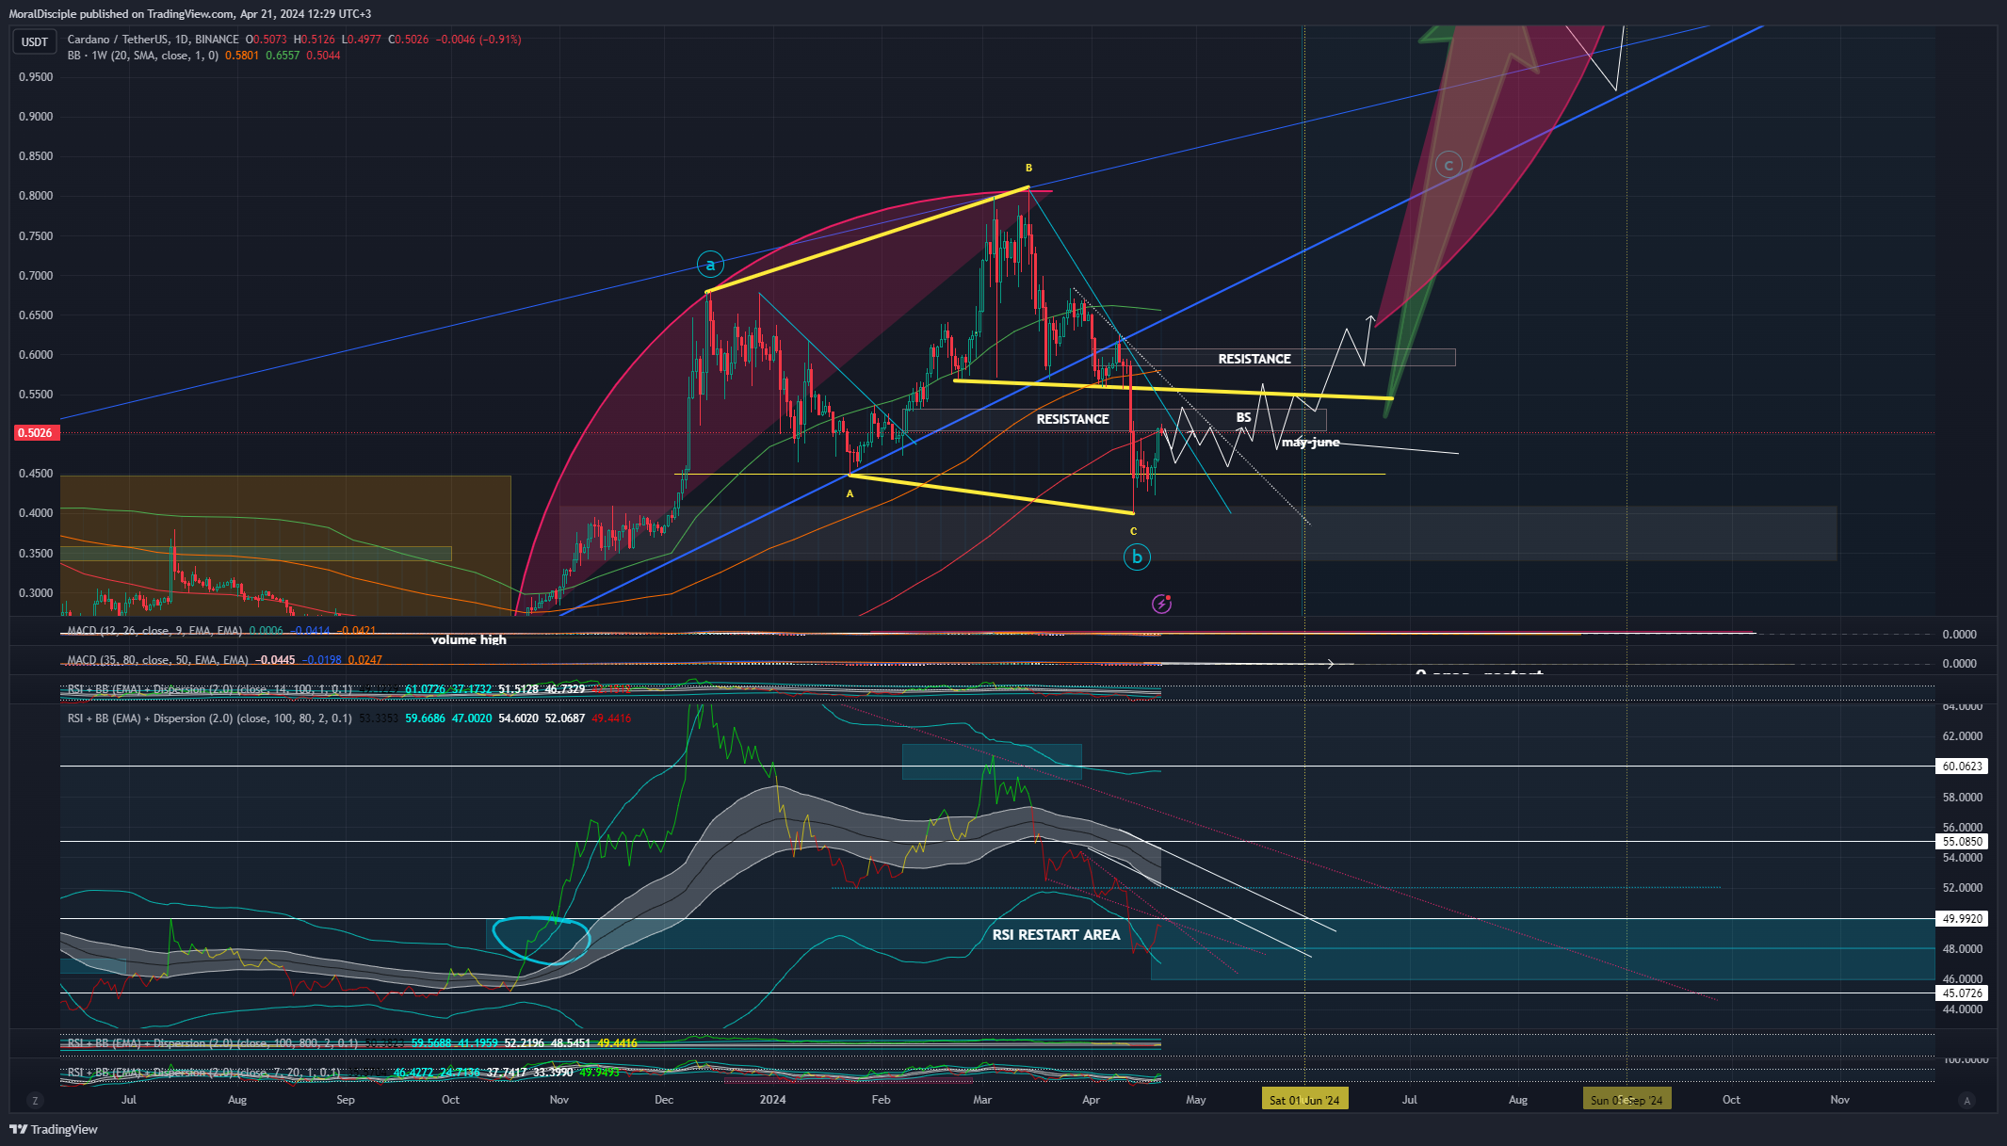Click the yellow 'C' wave label near 0.40

pyautogui.click(x=1133, y=531)
